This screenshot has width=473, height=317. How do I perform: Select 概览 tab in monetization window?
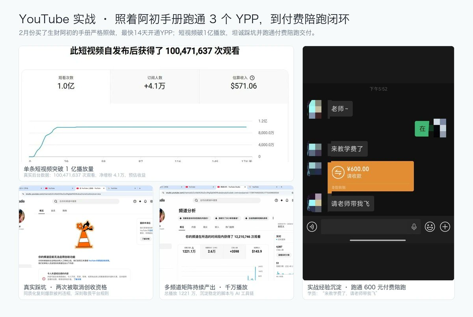[41, 211]
